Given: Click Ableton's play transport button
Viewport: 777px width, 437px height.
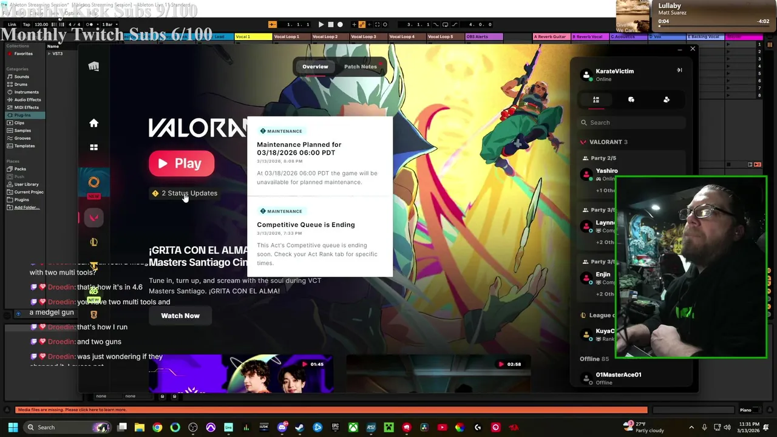Looking at the screenshot, I should [321, 24].
